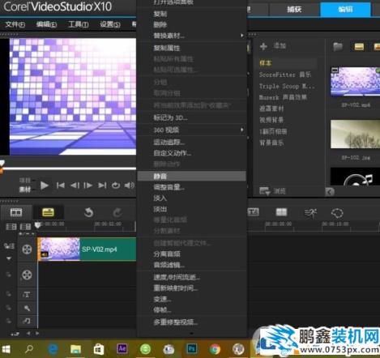Open File Explorer from the taskbar
Screen dimensions: 380x358
tap(75, 349)
